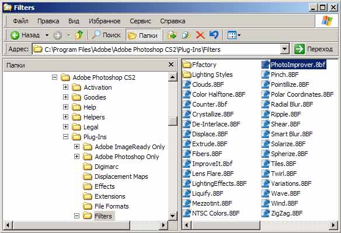Select the Liquify.8BF file icon
341x233 pixels.
(187, 193)
